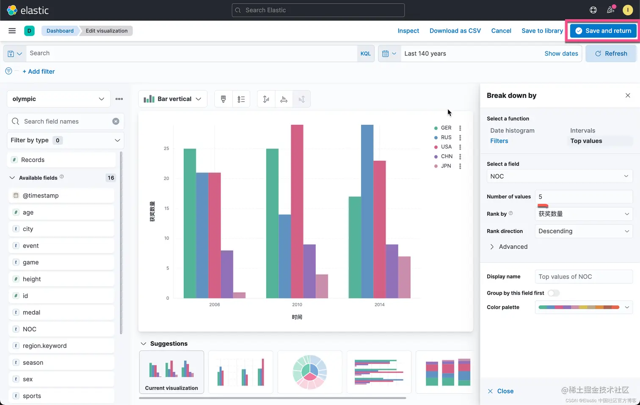Screen dimensions: 640x405
Task: Close the Break down by panel
Action: coord(628,96)
